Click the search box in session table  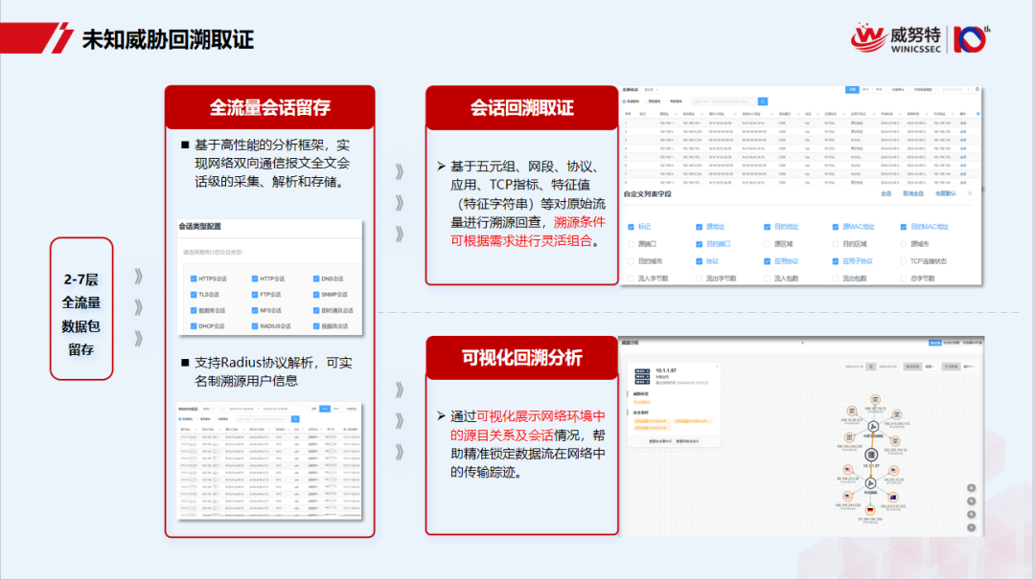[x=724, y=101]
